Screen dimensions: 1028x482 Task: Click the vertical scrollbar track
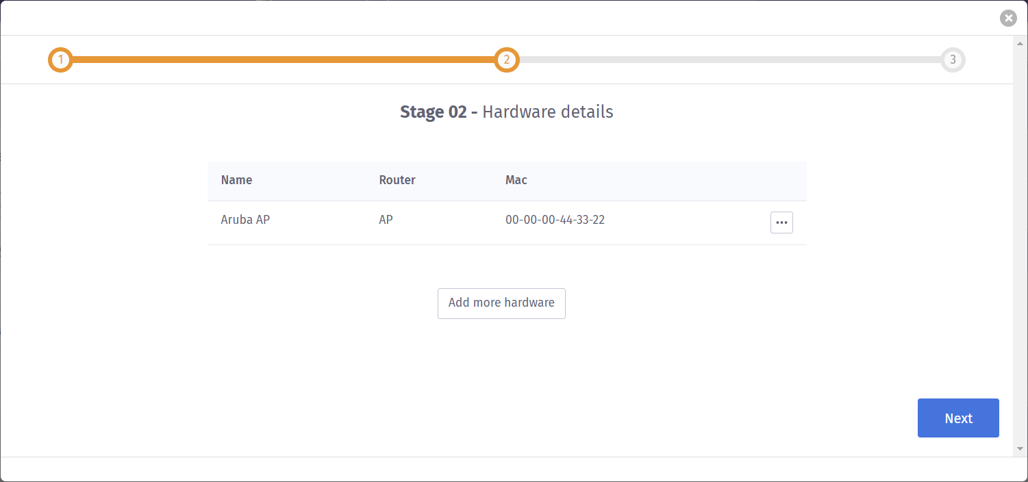tap(1020, 246)
